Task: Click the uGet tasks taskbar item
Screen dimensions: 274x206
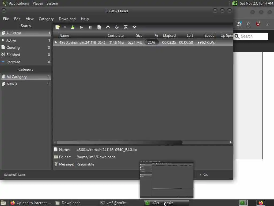Action: [x=167, y=203]
